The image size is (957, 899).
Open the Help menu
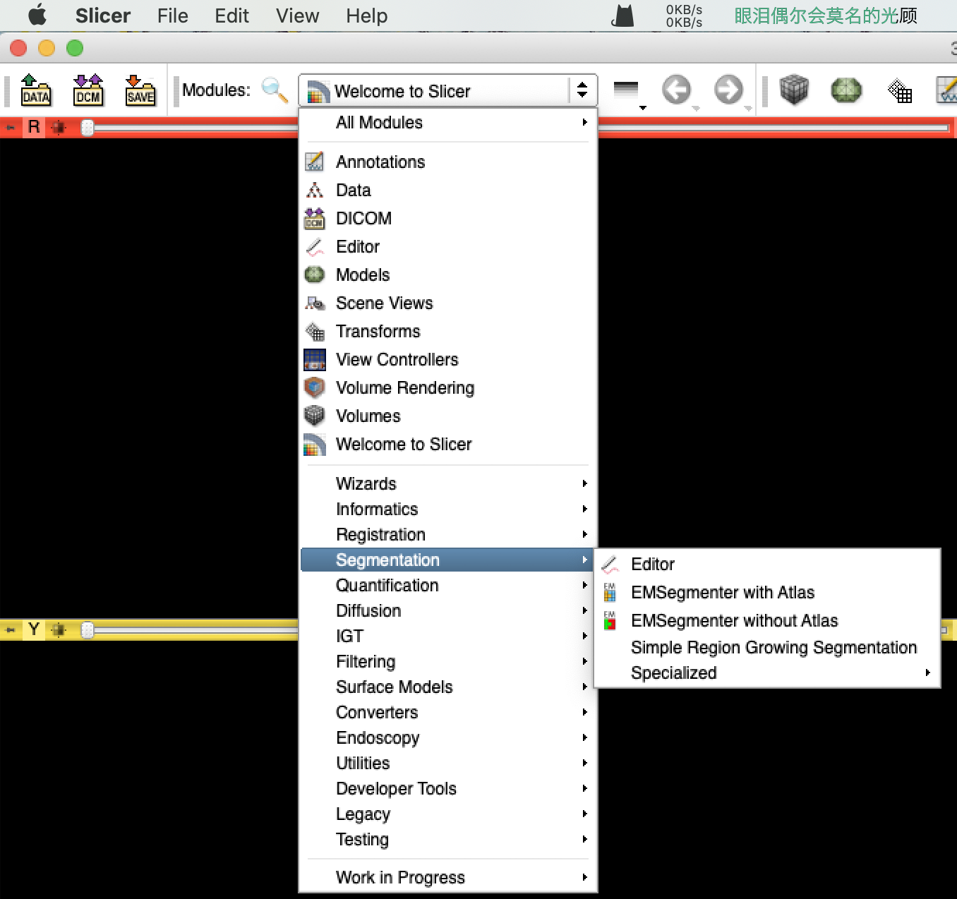click(367, 16)
